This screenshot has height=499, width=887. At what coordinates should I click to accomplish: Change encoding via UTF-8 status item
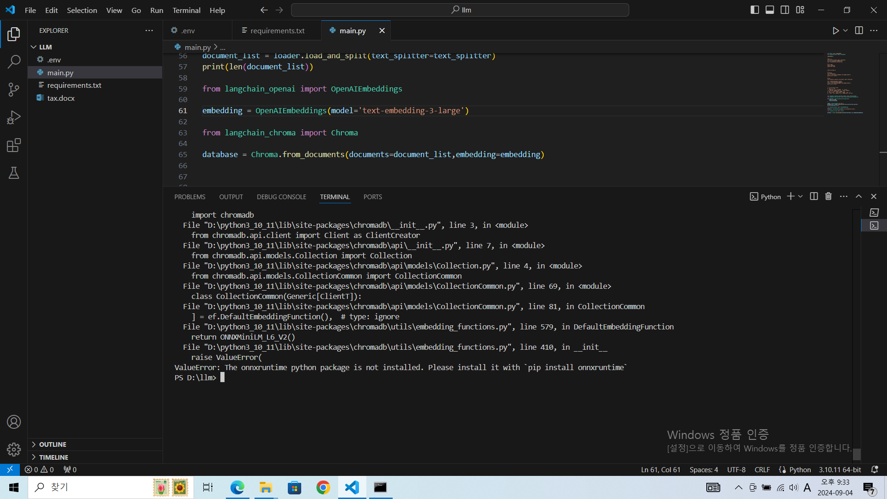[736, 469]
